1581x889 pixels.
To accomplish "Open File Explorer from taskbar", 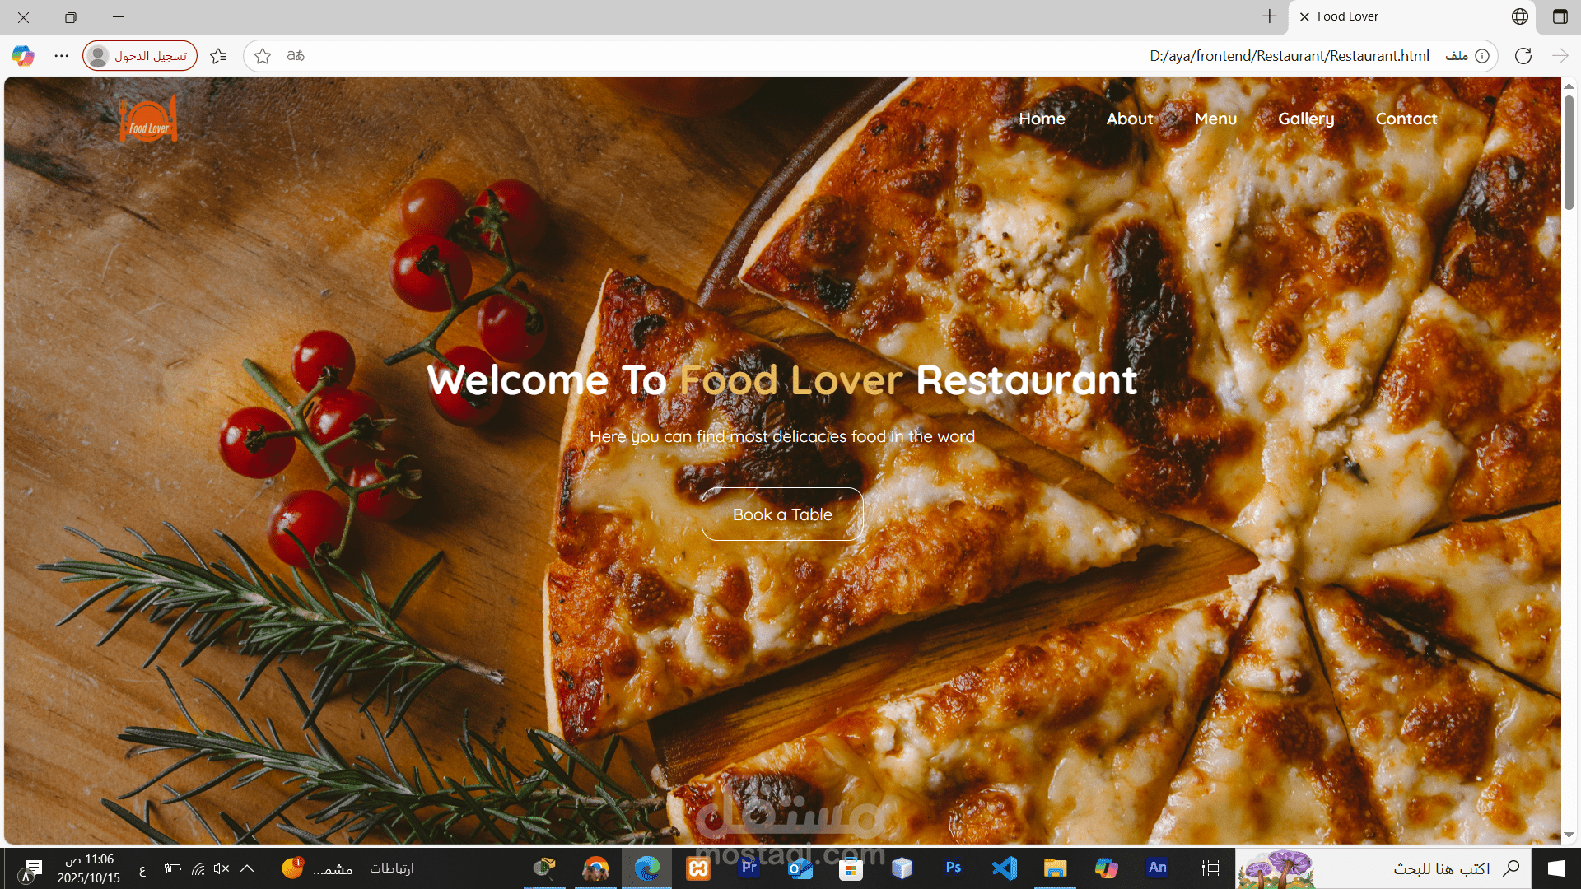I will pyautogui.click(x=1055, y=868).
